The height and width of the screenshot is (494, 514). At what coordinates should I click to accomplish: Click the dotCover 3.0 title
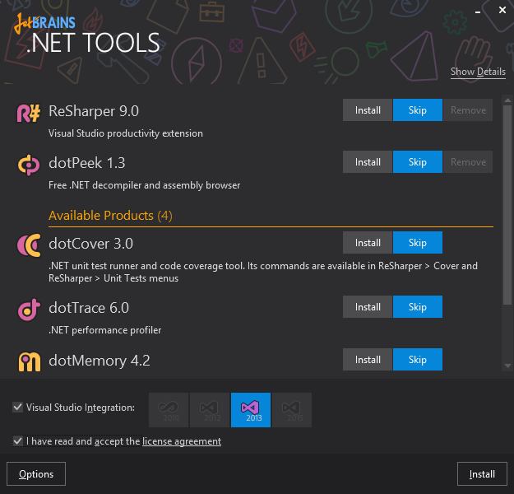click(x=90, y=244)
